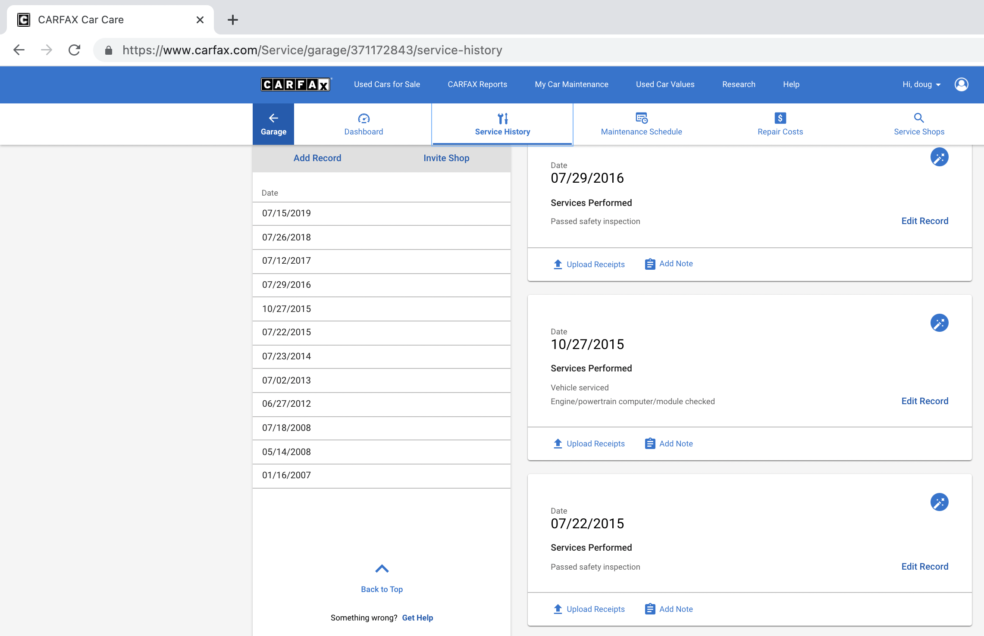Image resolution: width=984 pixels, height=636 pixels.
Task: Open CARFAX Reports menu item
Action: click(x=477, y=84)
